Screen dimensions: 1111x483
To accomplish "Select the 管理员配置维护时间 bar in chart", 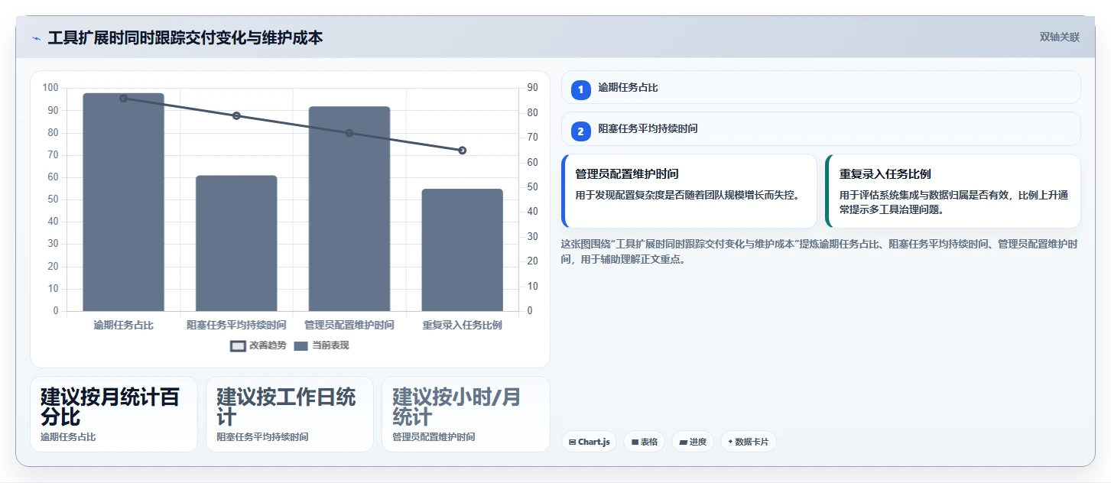I will (349, 209).
